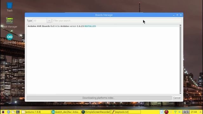Click the CPU usage monitor
The width and height of the screenshot is (203, 114).
pos(186,112)
